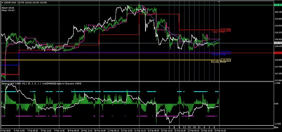Select the 5dayH 120.46 label
The image size is (282, 132).
8,8
